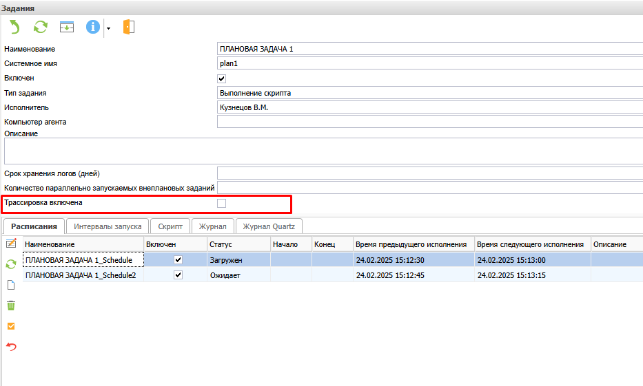The image size is (643, 386).
Task: Open the dropdown arrow next to info icon
Action: (x=108, y=28)
